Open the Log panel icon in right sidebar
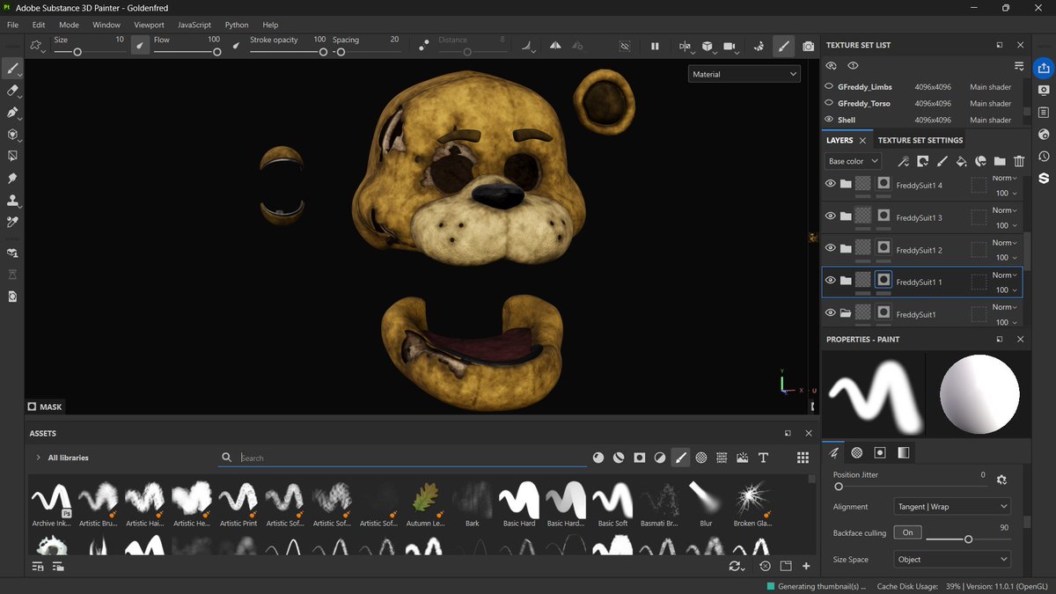Screen dimensions: 1056x594 (1044, 112)
